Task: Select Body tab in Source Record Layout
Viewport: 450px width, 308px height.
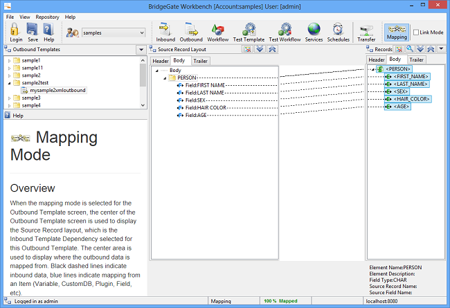Action: click(x=180, y=60)
